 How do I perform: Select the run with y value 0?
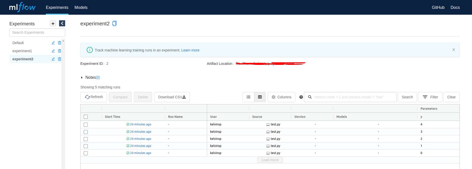coord(86,153)
